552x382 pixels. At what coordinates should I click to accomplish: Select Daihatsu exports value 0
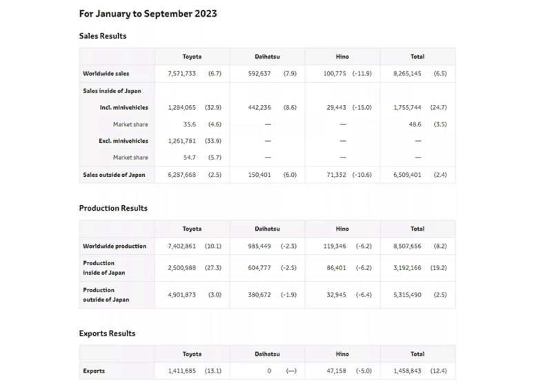[269, 371]
